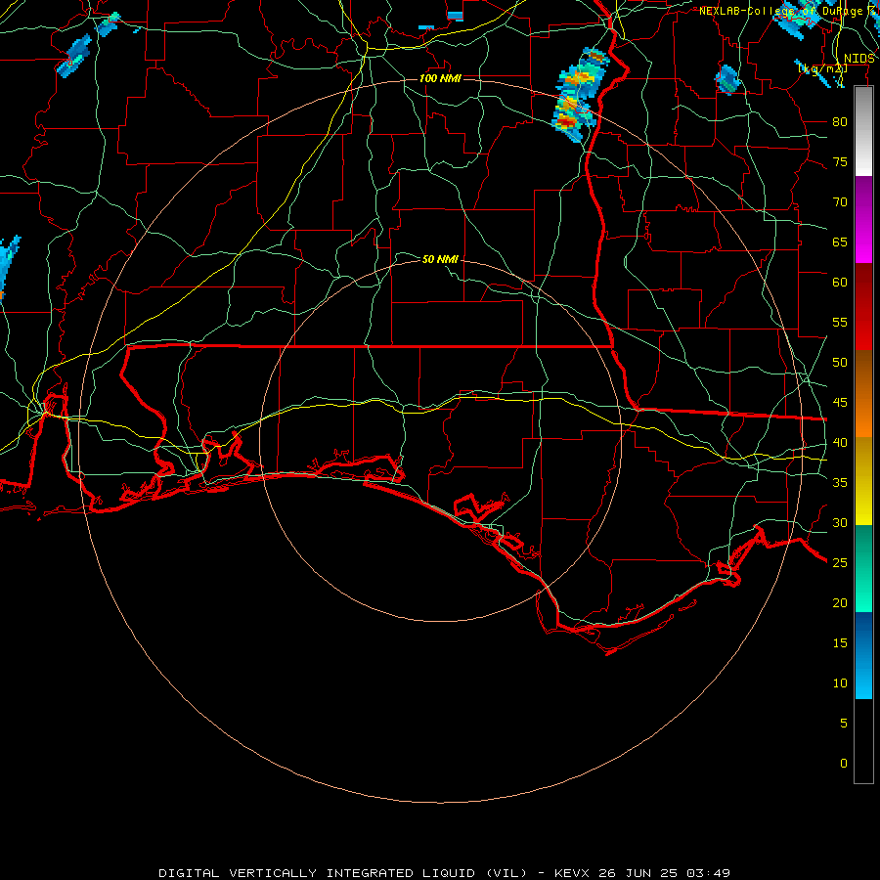Click the 50 NMI range ring label

click(x=440, y=259)
